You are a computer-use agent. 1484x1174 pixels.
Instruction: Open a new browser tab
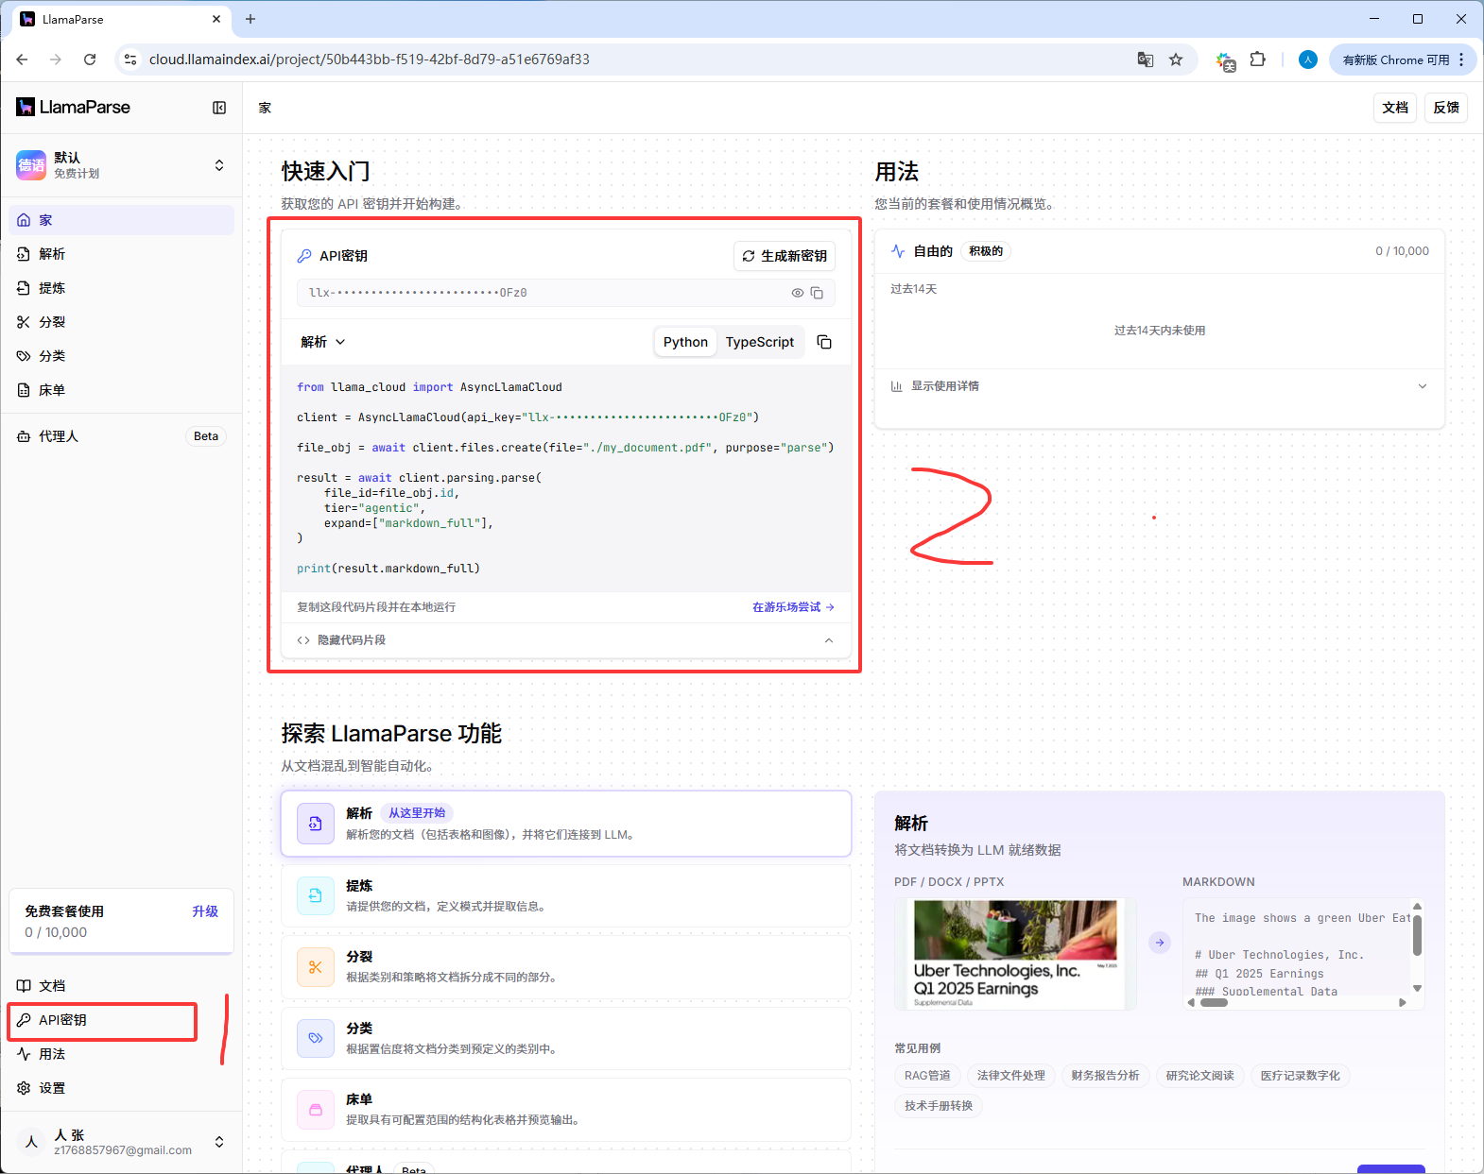(250, 19)
